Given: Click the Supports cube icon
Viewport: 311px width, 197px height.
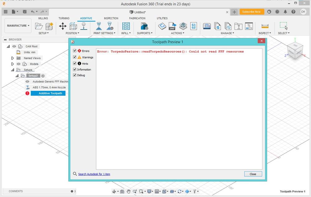Looking at the screenshot, I should [x=144, y=26].
